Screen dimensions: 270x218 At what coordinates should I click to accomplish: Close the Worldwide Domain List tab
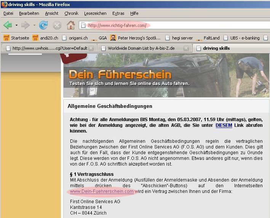coord(186,48)
